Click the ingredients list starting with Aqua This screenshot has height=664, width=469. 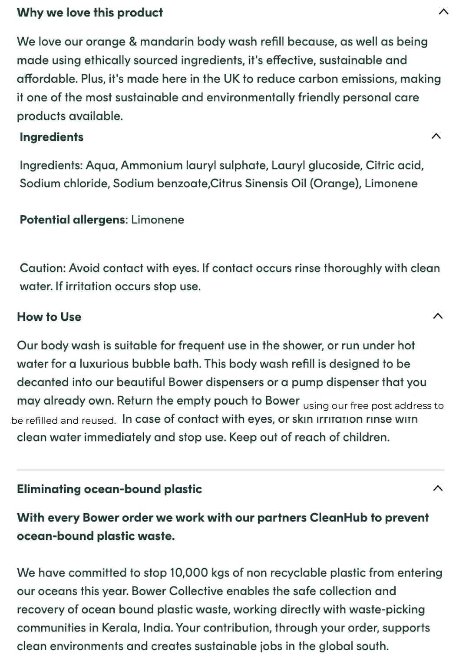[222, 174]
